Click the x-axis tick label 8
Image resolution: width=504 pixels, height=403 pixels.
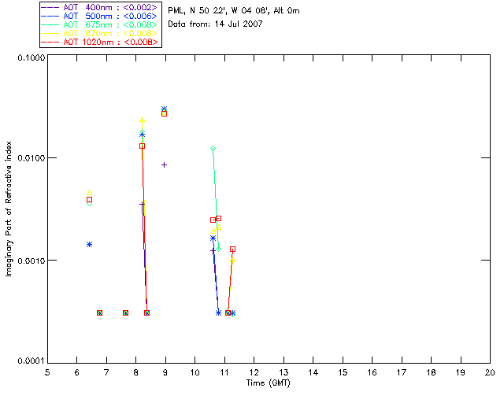click(136, 372)
